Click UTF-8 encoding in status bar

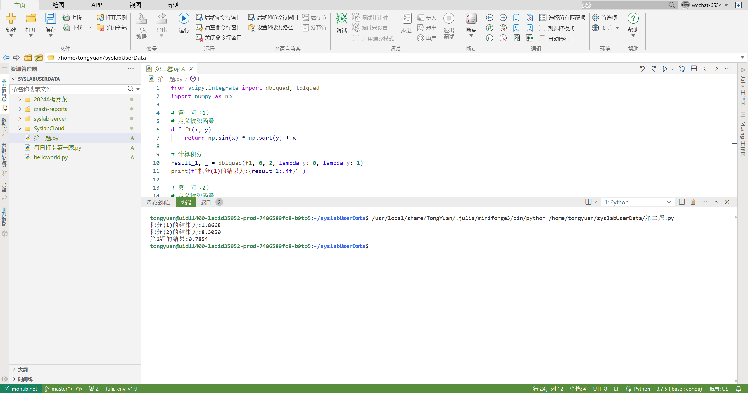pos(600,389)
